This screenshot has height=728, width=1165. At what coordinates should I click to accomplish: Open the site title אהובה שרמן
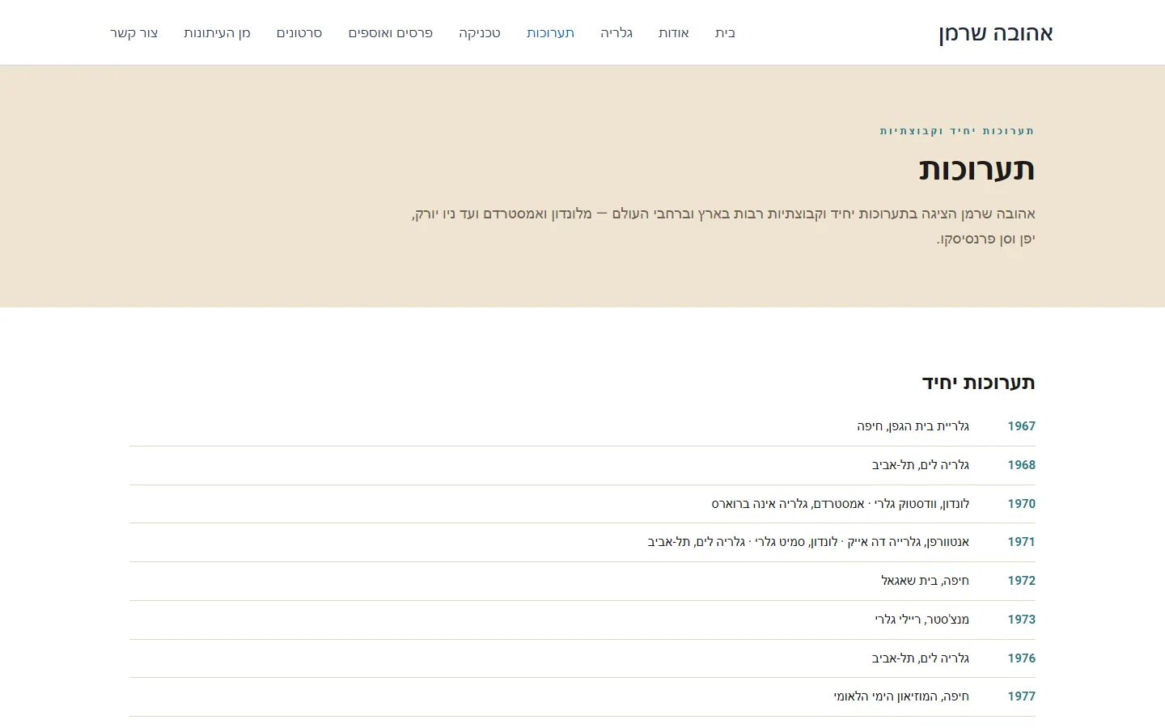[x=995, y=33]
